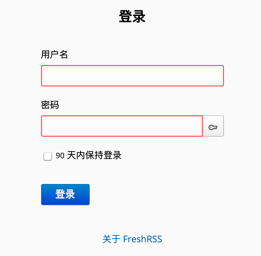Click the 用户名 label
Viewport: 261px width, 256px height.
tap(54, 55)
